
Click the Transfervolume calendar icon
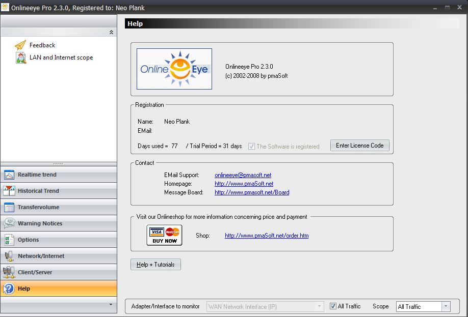[9, 208]
